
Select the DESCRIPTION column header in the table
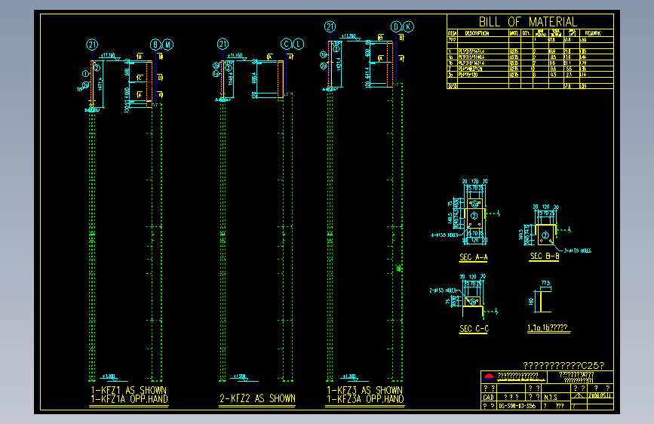477,33
